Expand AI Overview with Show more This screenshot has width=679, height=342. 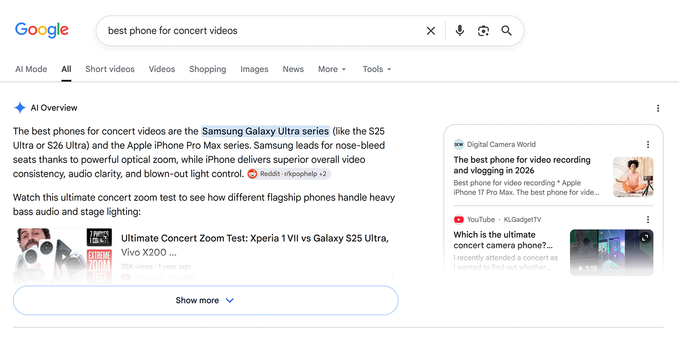205,300
